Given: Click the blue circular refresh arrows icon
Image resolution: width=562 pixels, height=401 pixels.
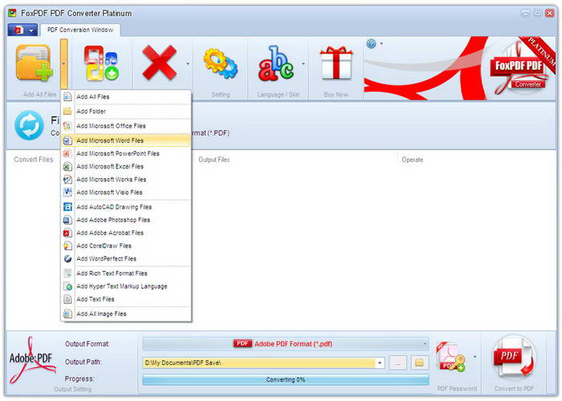Looking at the screenshot, I should 29,125.
